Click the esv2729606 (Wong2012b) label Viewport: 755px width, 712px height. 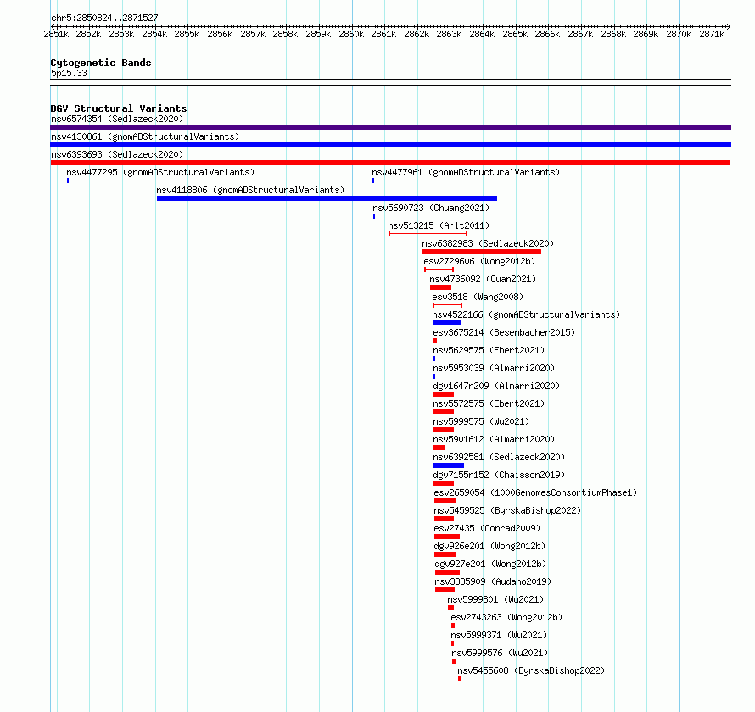pyautogui.click(x=479, y=261)
